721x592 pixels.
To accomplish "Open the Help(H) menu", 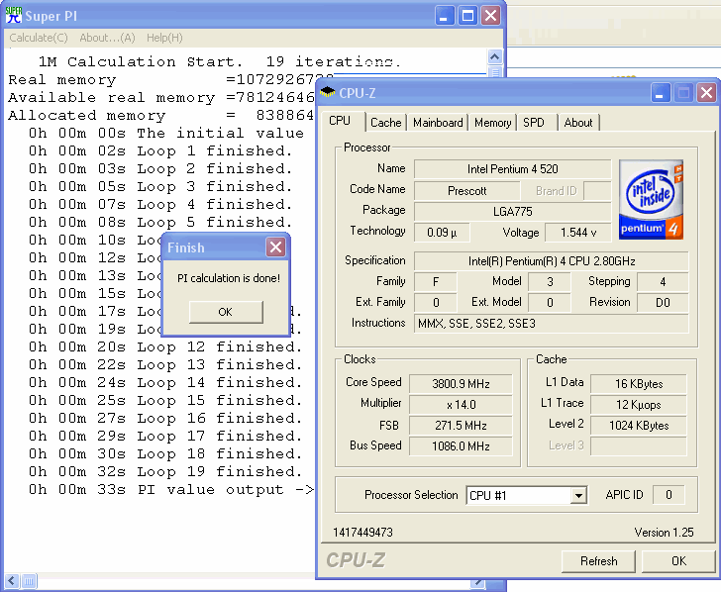I will (164, 38).
